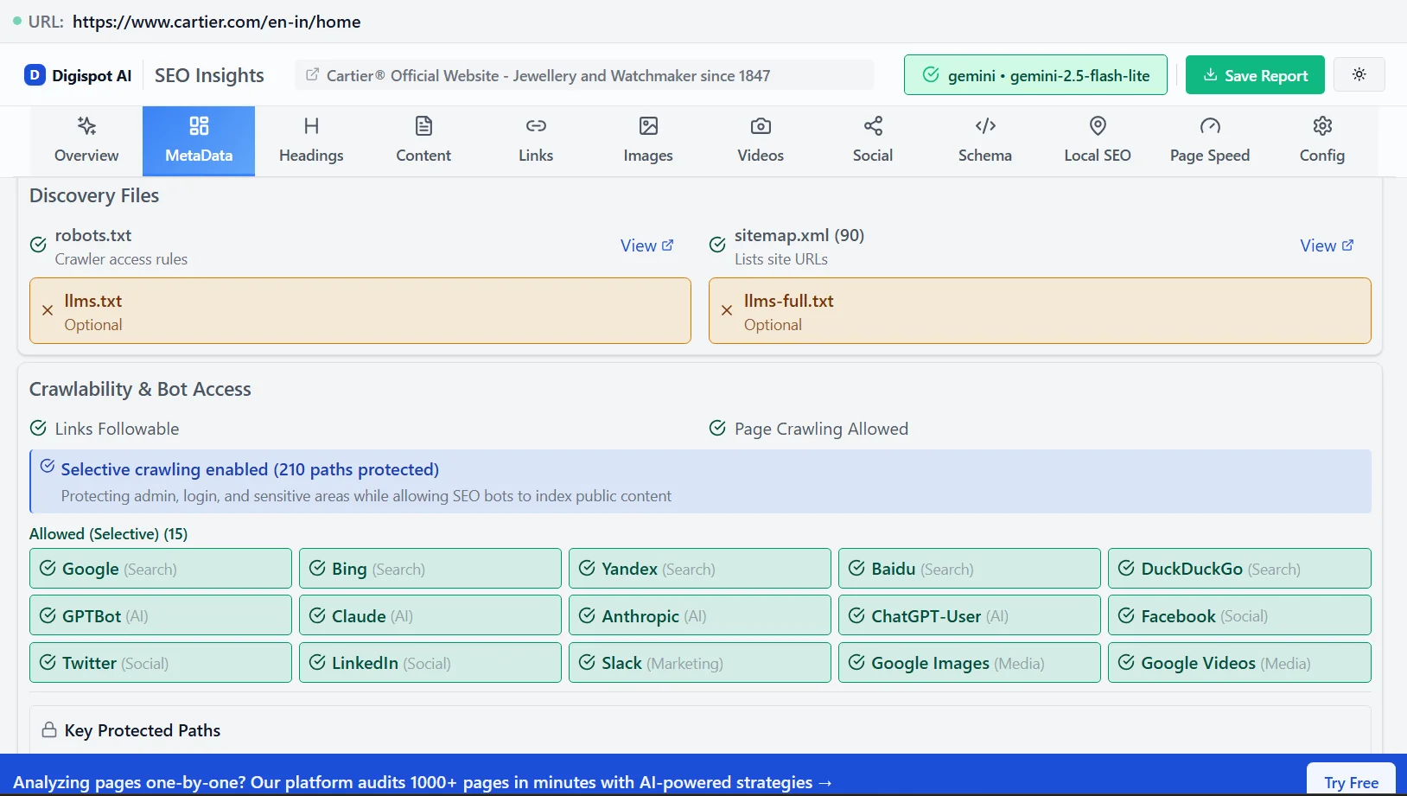Open the gemini-2.5-flash-lite model selector
Viewport: 1407px width, 796px height.
point(1035,75)
